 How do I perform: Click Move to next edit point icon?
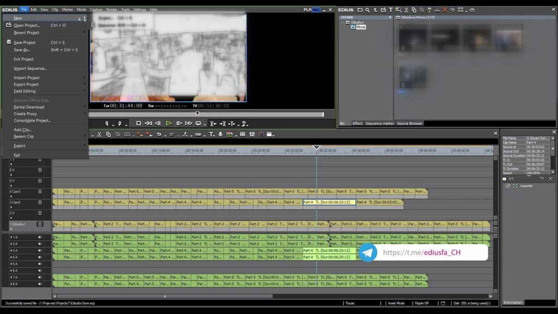click(222, 124)
